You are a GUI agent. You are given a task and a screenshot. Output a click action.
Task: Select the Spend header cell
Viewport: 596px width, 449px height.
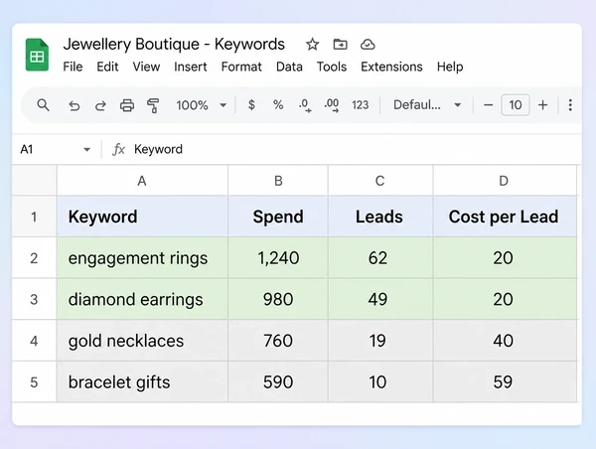click(278, 217)
